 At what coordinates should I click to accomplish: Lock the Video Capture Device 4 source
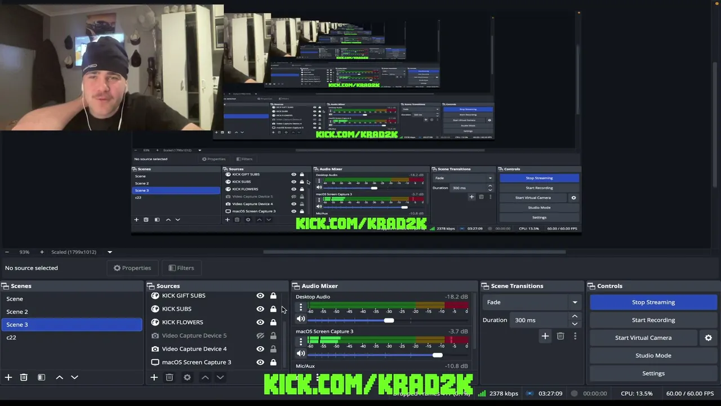pyautogui.click(x=273, y=349)
